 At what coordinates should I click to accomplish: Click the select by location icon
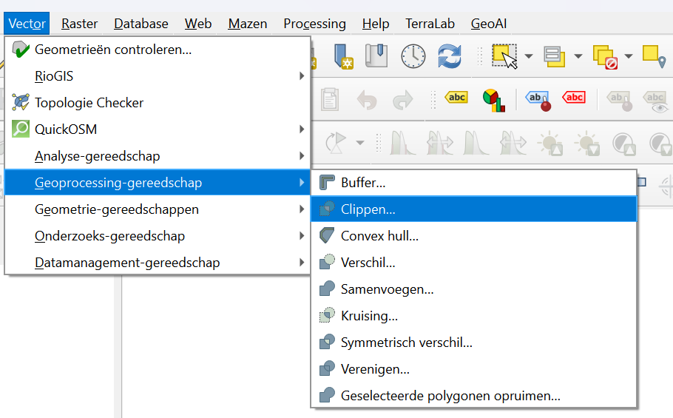654,56
